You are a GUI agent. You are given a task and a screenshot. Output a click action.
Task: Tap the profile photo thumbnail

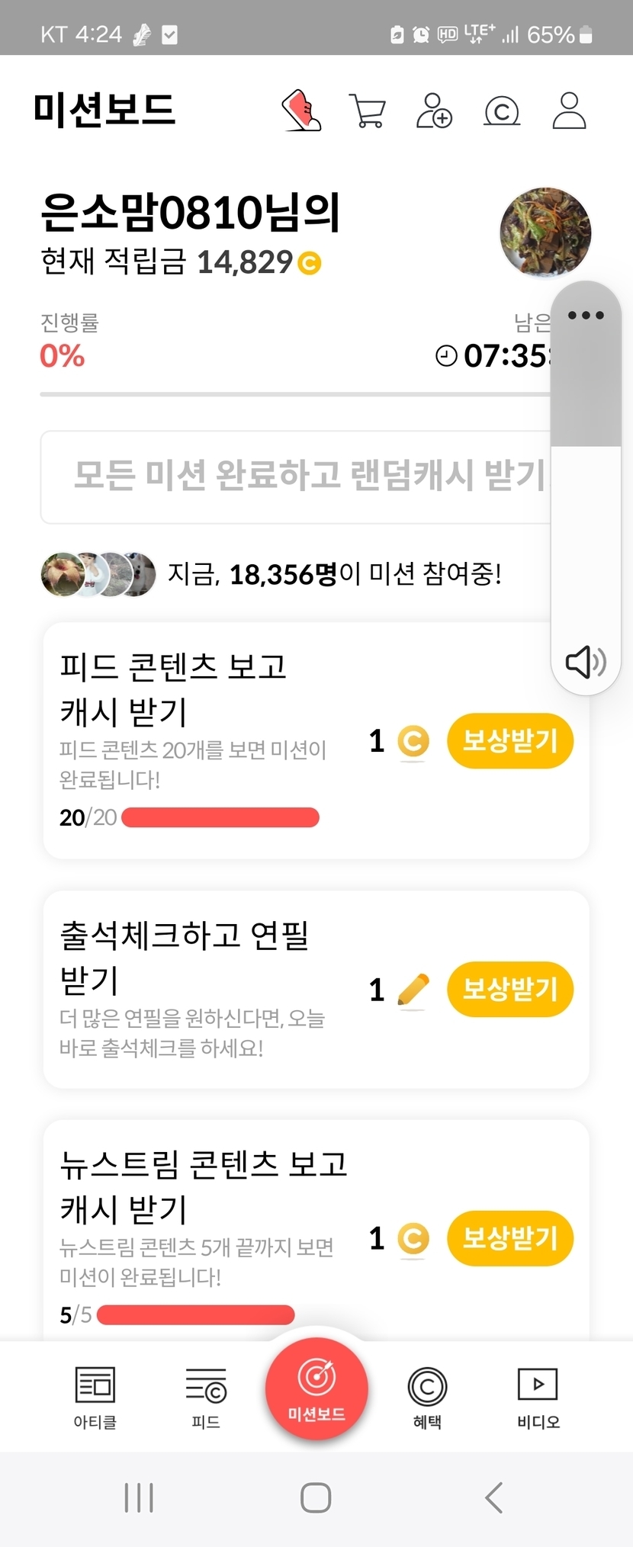coord(545,232)
